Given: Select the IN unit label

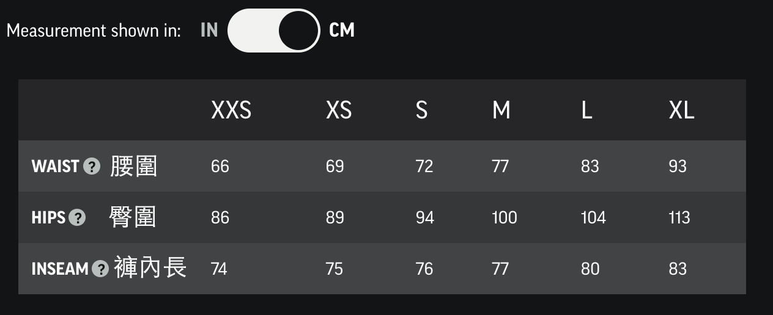Looking at the screenshot, I should (209, 30).
